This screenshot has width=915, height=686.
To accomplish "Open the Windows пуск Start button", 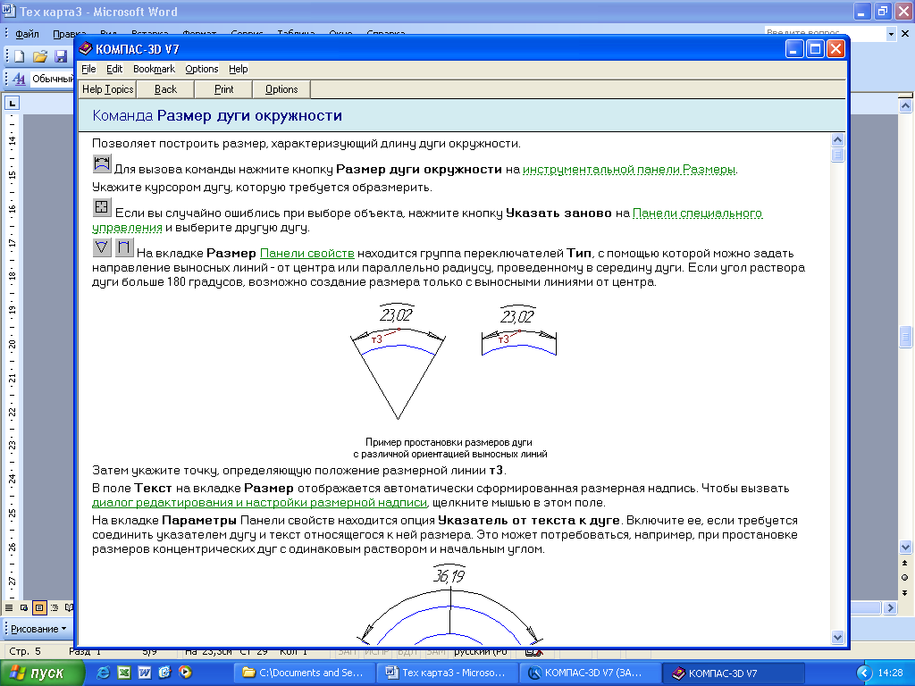I will point(41,673).
